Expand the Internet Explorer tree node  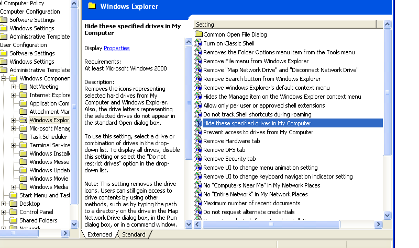[x=13, y=95]
